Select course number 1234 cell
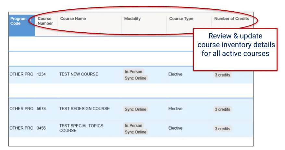The image size is (285, 150). coord(41,74)
